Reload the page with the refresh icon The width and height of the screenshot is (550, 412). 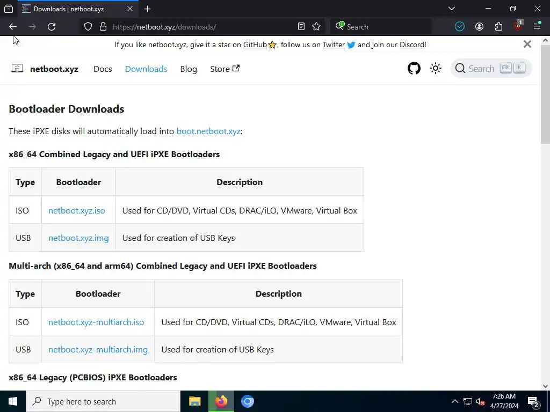(x=52, y=27)
